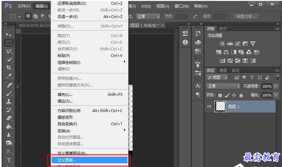Select the Eraser tool
This screenshot has width=282, height=167.
9,118
